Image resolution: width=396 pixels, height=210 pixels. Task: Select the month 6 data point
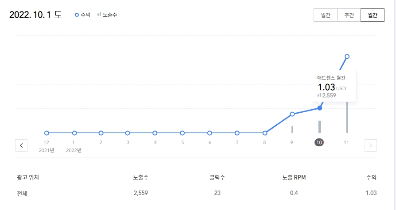click(210, 133)
